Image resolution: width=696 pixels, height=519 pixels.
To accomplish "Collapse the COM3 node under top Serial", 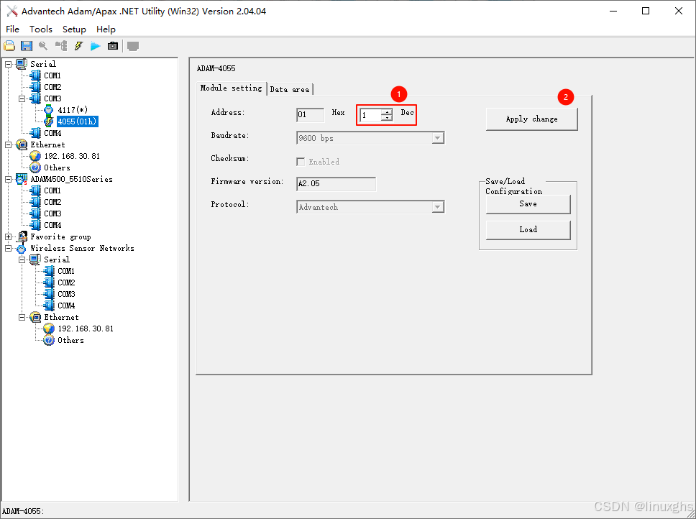I will [x=22, y=98].
